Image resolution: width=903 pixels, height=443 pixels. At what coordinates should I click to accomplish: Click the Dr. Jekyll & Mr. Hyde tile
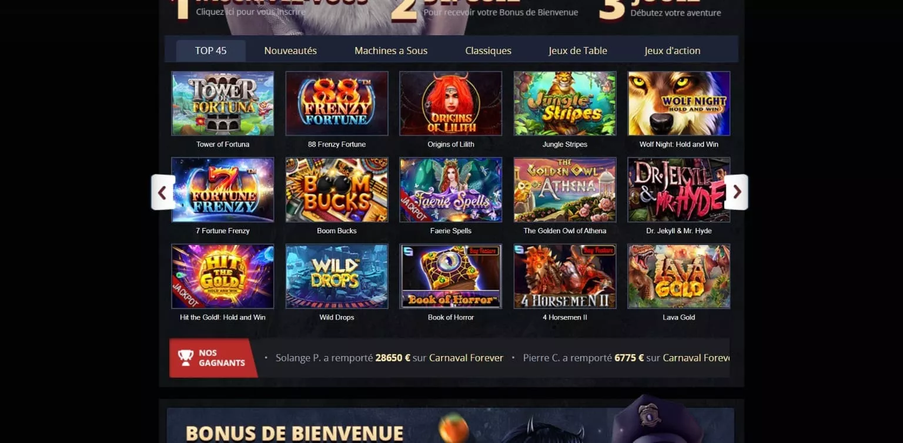coord(679,190)
